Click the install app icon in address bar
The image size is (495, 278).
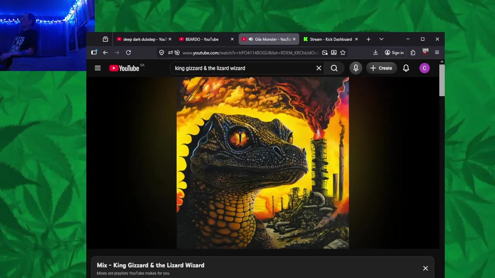[x=334, y=53]
